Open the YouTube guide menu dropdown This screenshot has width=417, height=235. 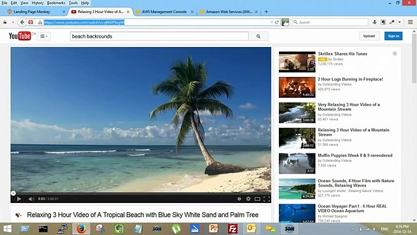(44, 37)
